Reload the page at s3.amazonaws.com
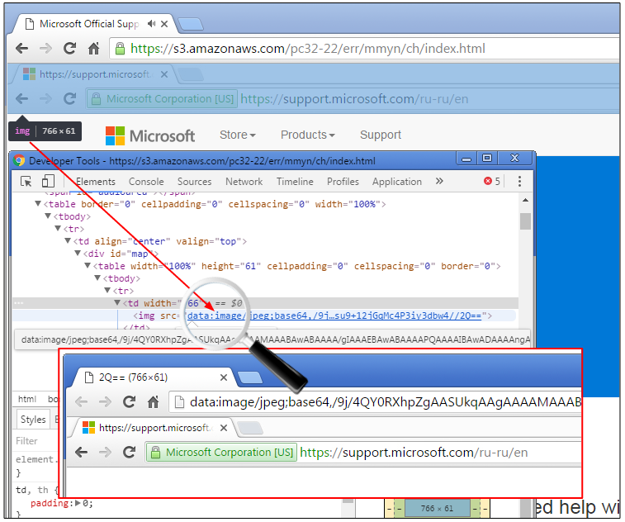 (70, 49)
